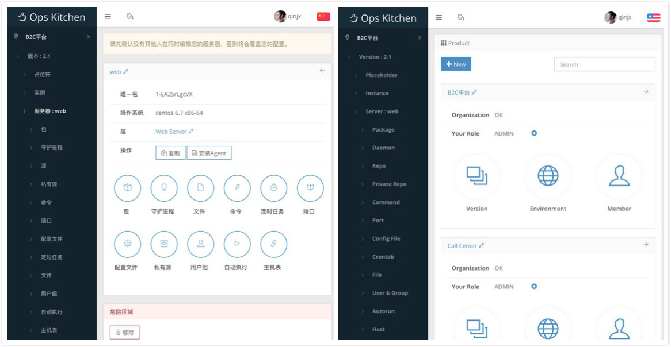Select Config File in the sidebar
This screenshot has width=671, height=347.
point(386,239)
